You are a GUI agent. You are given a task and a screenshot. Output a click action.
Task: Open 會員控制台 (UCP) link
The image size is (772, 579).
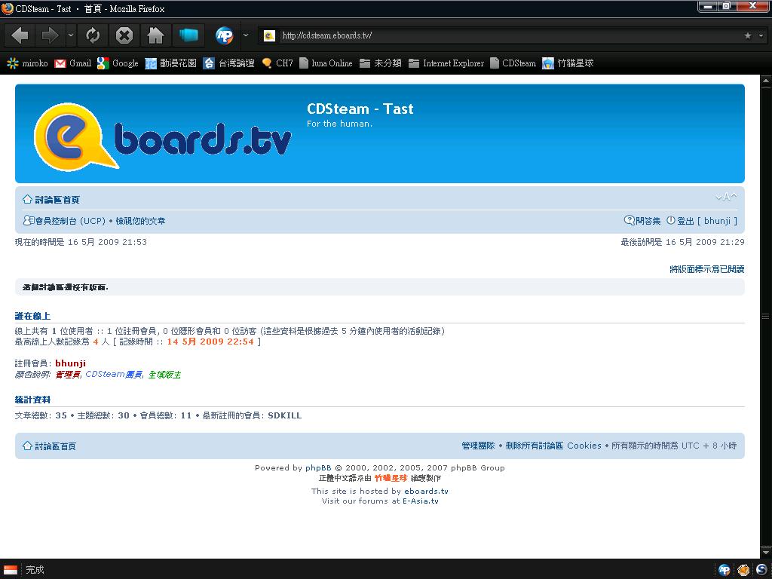[65, 221]
